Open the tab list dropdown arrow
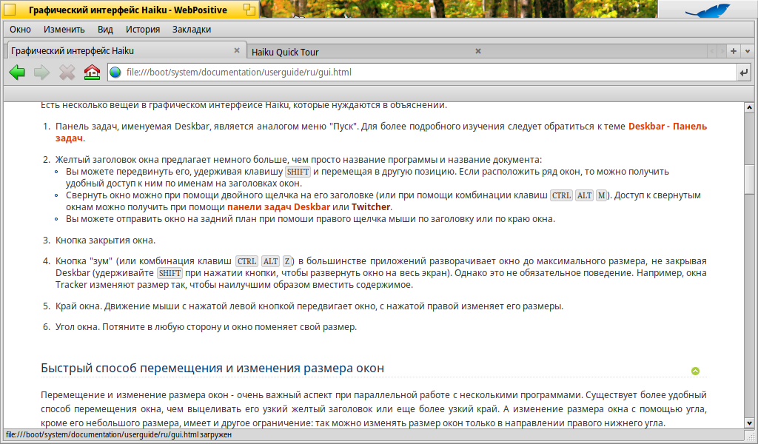 pyautogui.click(x=748, y=51)
